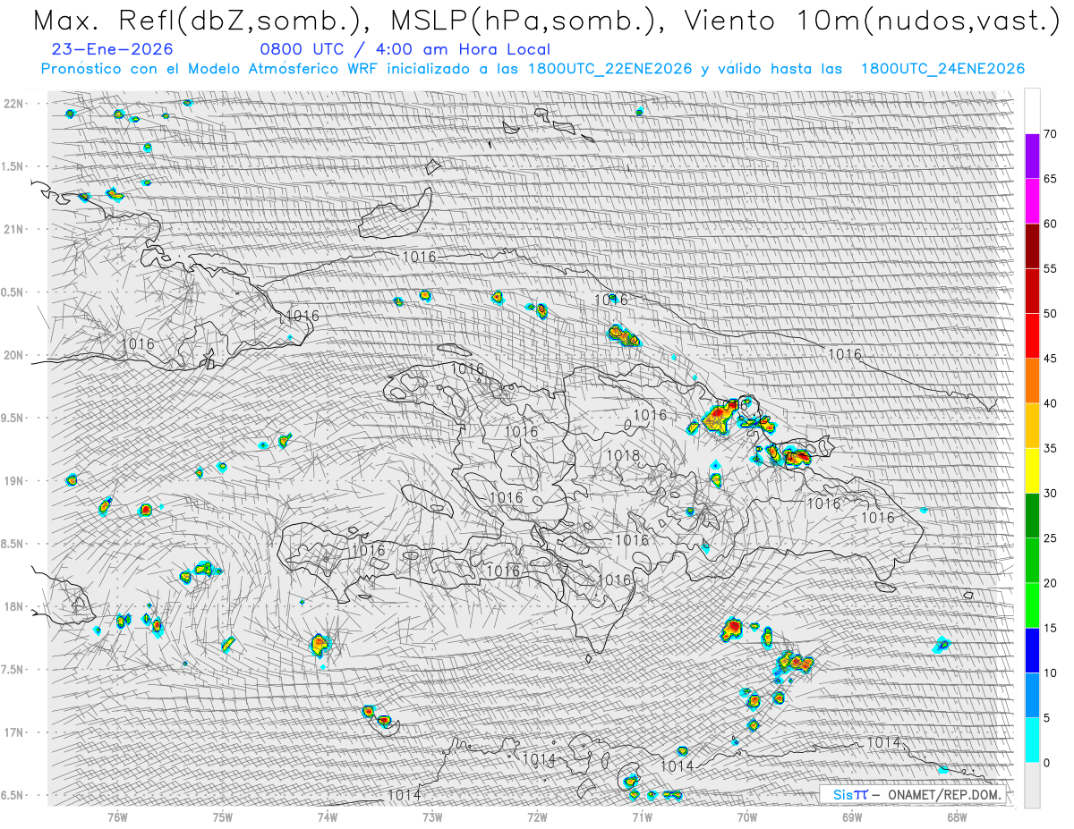The height and width of the screenshot is (829, 1074).
Task: Click the "1018" pressure contour label
Action: coord(623,456)
